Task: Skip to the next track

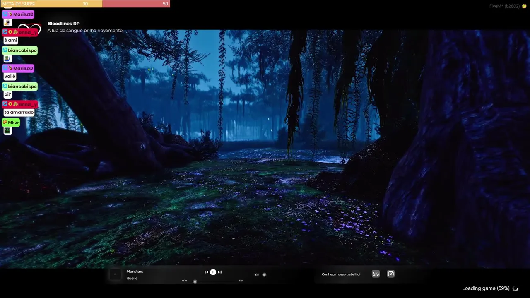Action: [220, 272]
